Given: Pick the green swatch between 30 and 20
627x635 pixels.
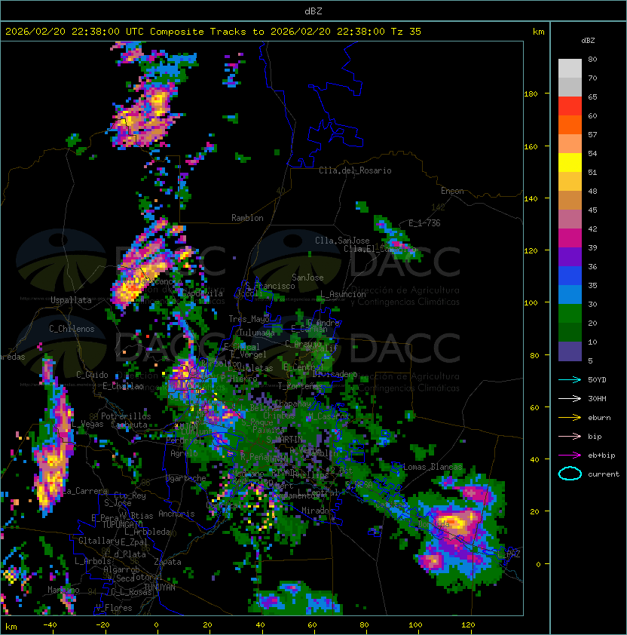Looking at the screenshot, I should (570, 314).
